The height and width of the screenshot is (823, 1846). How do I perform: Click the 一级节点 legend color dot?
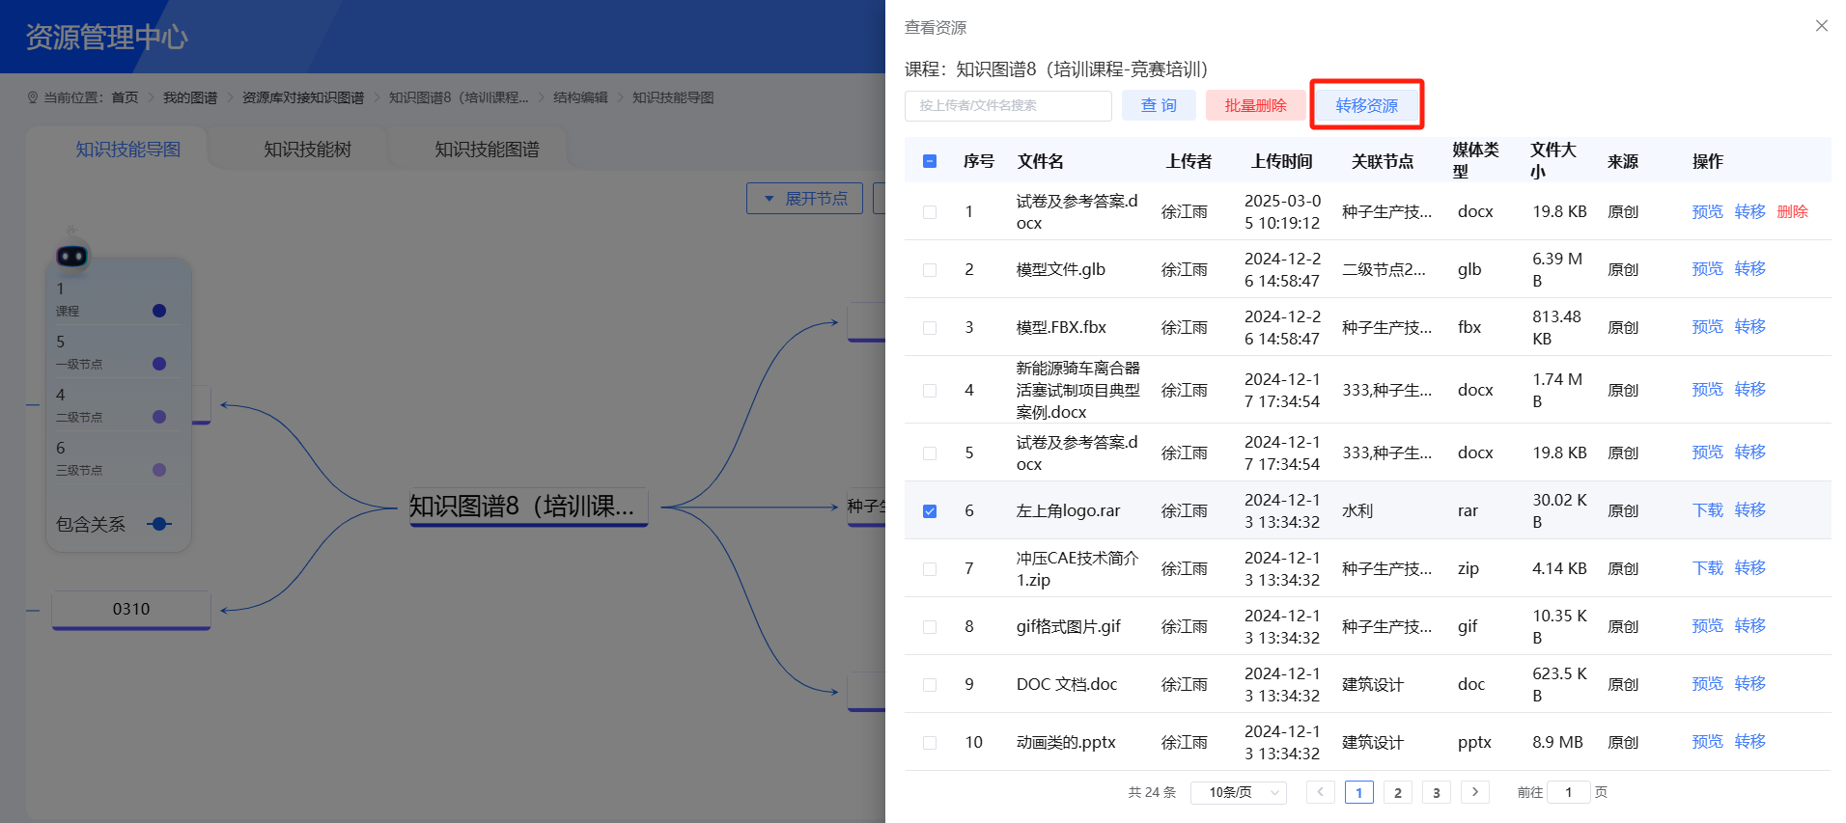click(x=159, y=364)
